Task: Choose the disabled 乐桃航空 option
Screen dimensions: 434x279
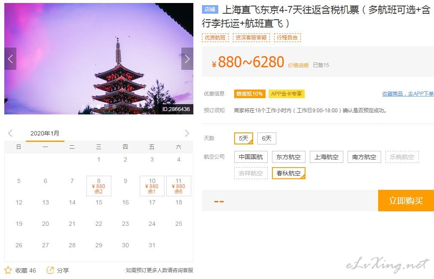Action: pyautogui.click(x=402, y=157)
